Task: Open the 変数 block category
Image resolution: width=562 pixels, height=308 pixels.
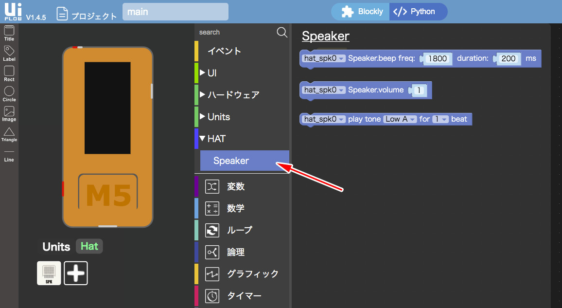Action: point(235,186)
